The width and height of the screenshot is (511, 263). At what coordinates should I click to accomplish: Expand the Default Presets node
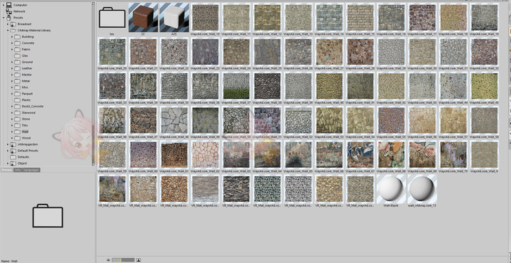(7, 150)
